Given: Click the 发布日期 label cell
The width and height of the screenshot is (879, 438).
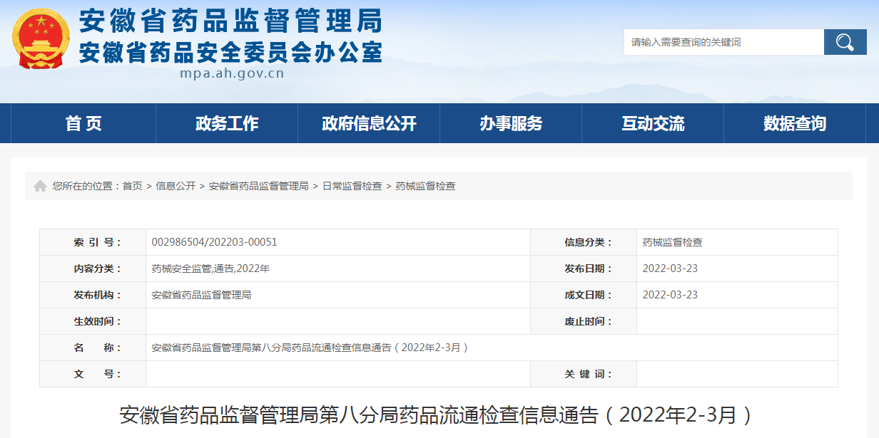Looking at the screenshot, I should click(x=584, y=268).
